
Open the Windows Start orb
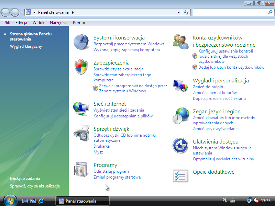pyautogui.click(x=10, y=201)
